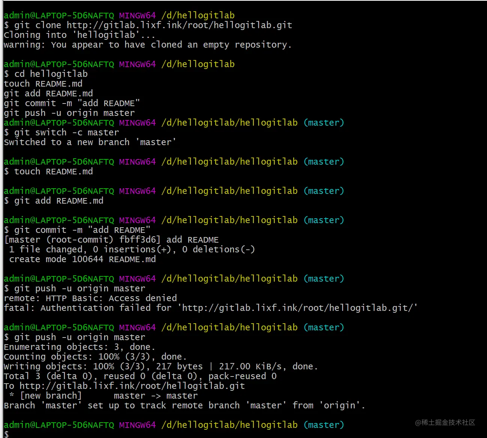This screenshot has height=438, width=487.
Task: Click the "$ git commit -m "add README"" command line
Action: pyautogui.click(x=77, y=230)
